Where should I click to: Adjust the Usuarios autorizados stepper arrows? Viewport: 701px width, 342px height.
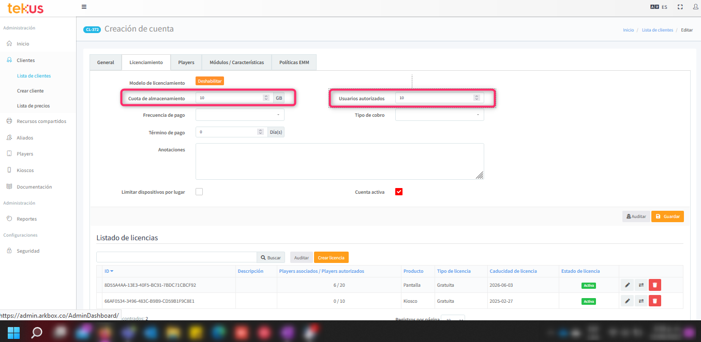point(476,98)
